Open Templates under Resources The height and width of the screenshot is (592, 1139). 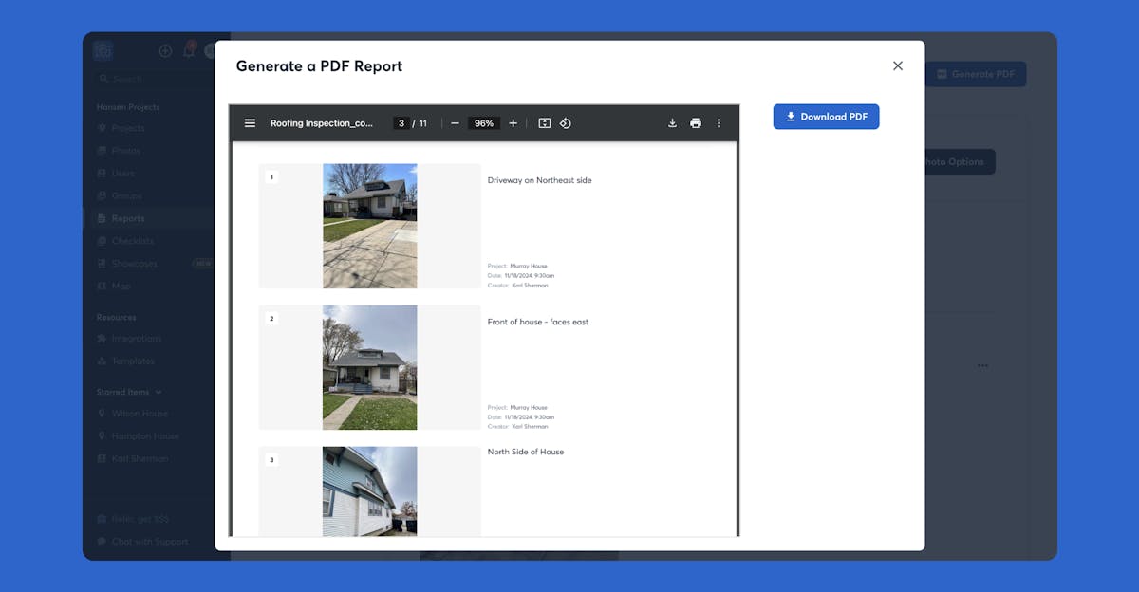(133, 361)
